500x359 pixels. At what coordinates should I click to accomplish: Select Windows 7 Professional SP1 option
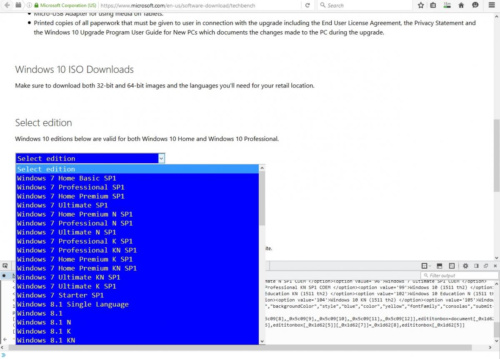click(x=137, y=187)
